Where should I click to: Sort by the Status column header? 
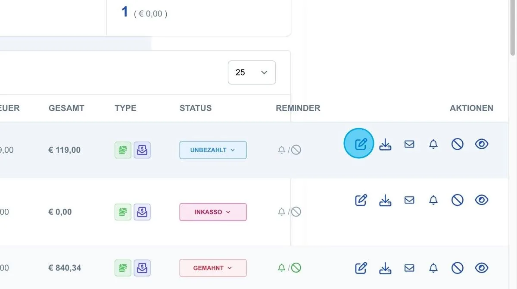tap(196, 108)
